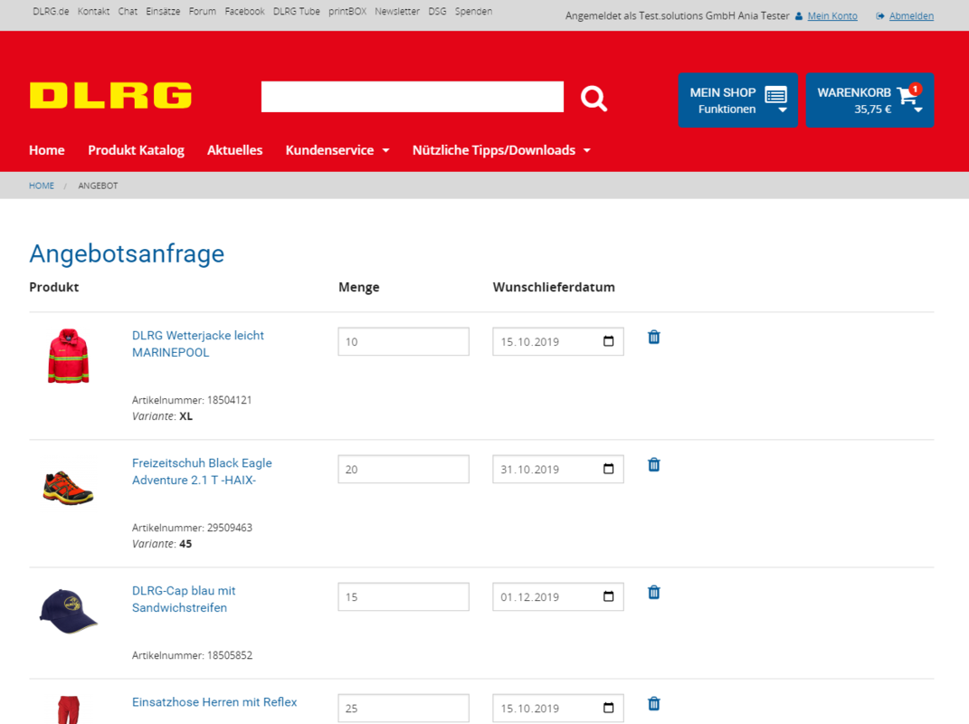Open the Mein Shop Funktionen dropdown

(x=738, y=100)
